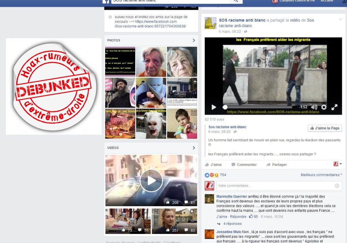Open grey-haired elderly woman photo
The height and width of the screenshot is (243, 347).
point(182,62)
